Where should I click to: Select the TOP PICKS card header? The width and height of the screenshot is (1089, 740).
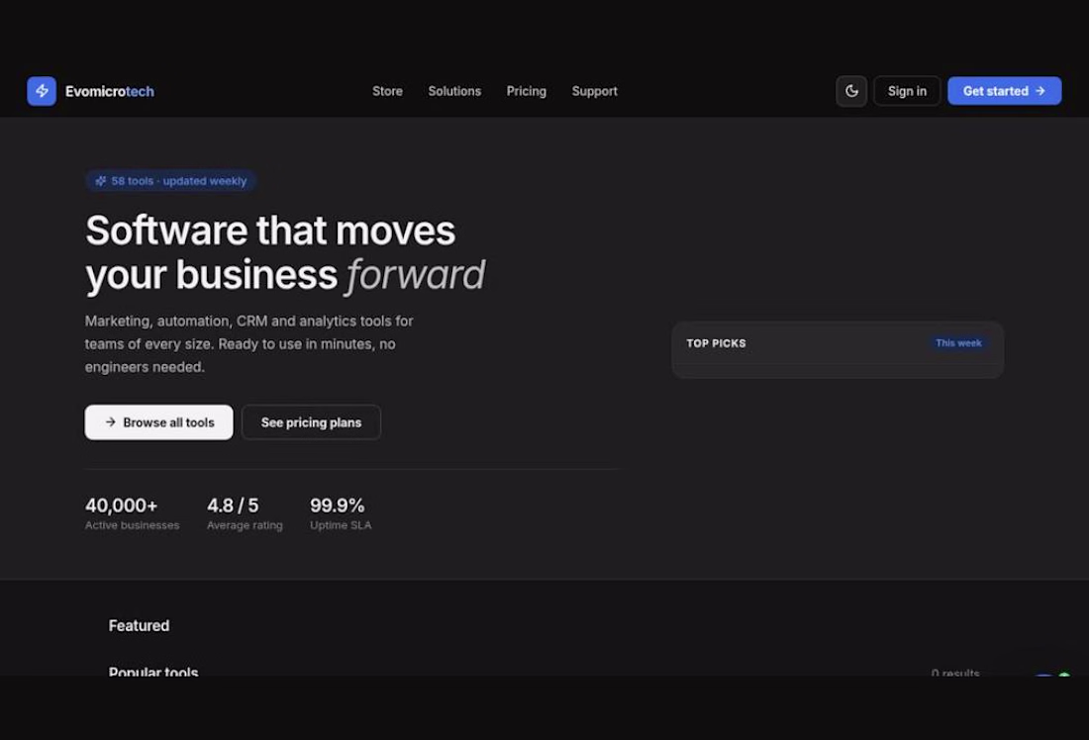coord(838,343)
